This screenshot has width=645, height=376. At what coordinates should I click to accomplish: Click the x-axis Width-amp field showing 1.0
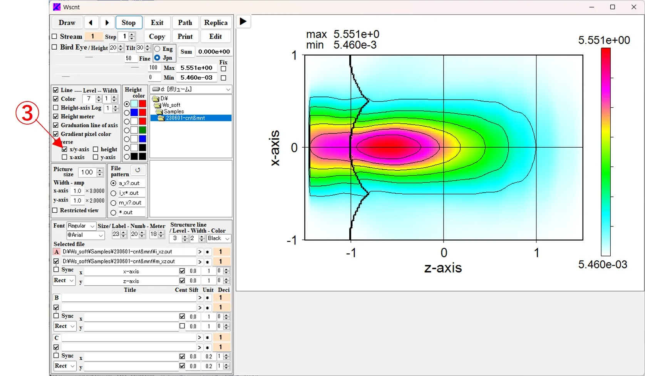77,191
